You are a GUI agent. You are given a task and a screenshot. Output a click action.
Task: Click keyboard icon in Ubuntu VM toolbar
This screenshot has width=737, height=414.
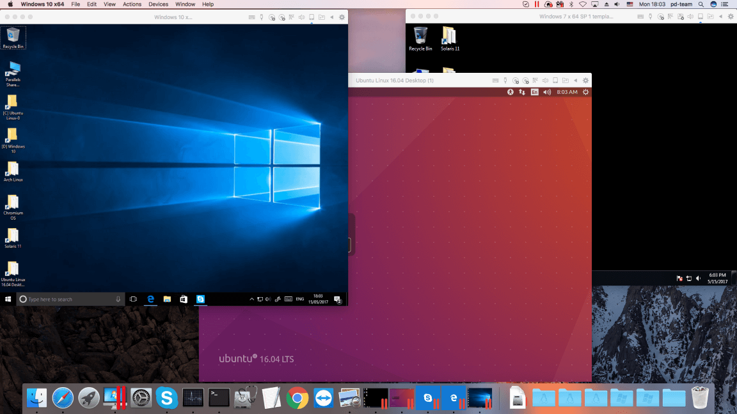(x=495, y=80)
